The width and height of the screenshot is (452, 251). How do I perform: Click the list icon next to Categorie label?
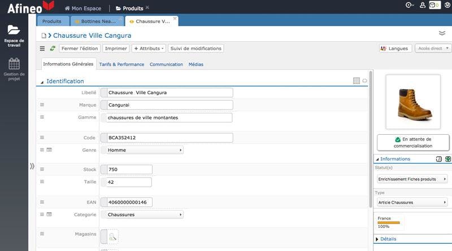(x=49, y=214)
